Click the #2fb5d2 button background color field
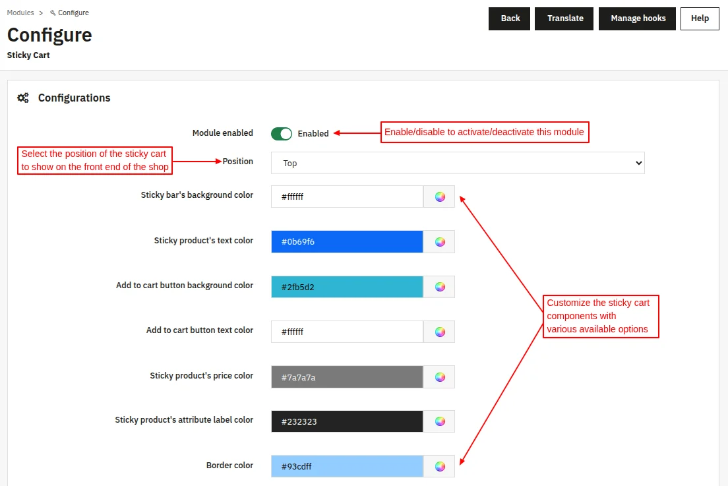Screen dimensions: 728x486 (348, 287)
